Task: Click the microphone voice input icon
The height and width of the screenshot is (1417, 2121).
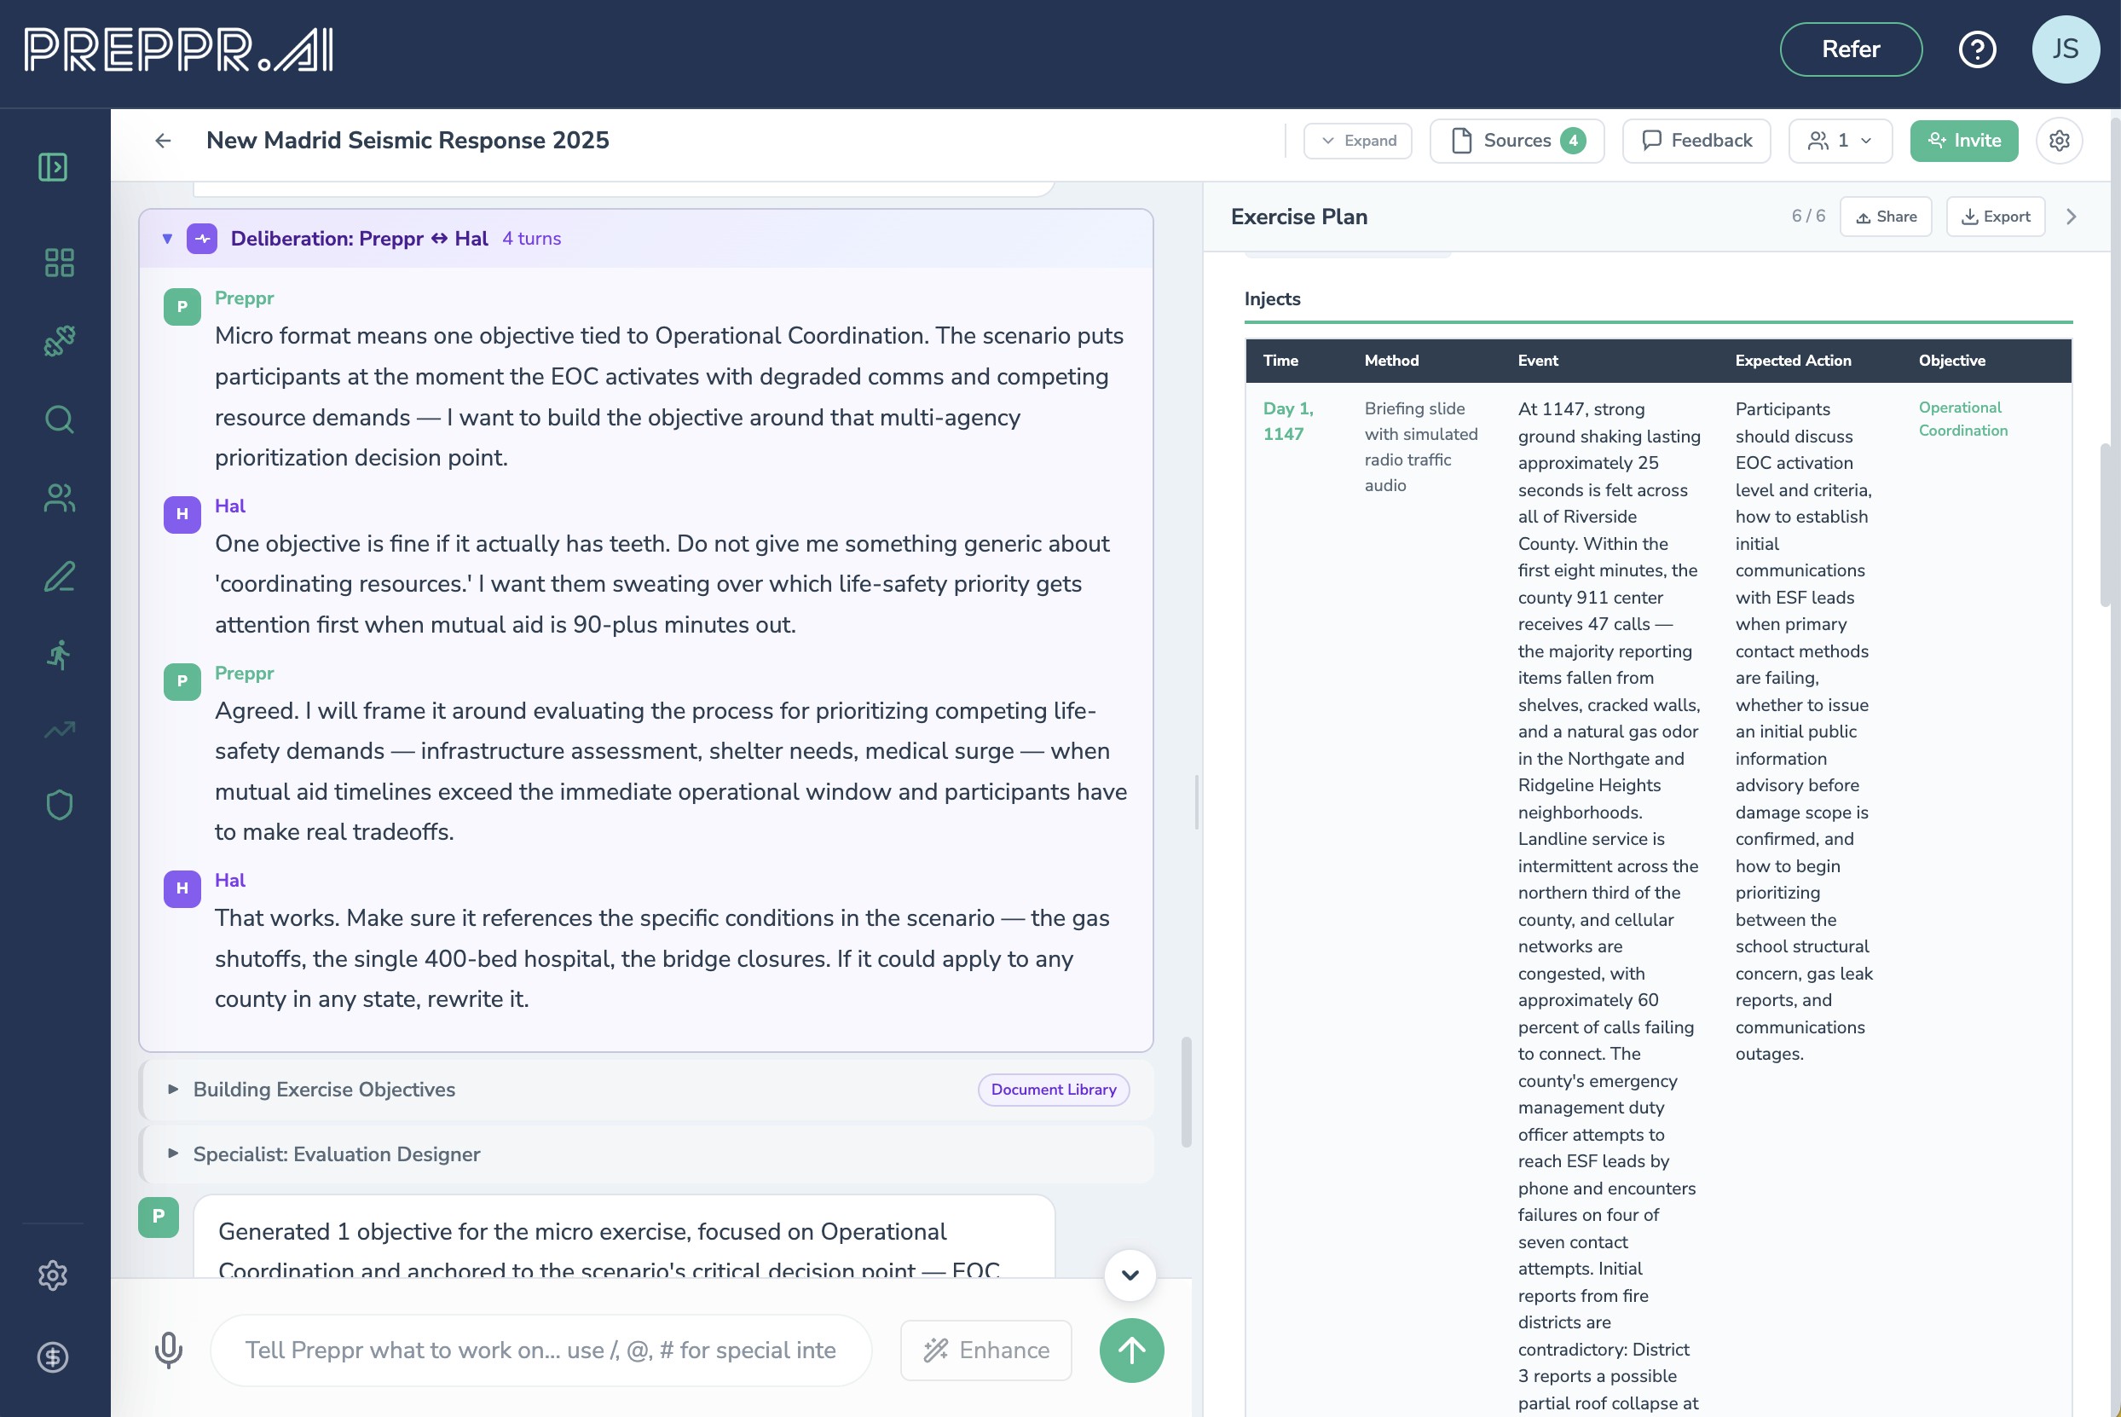Action: pyautogui.click(x=168, y=1350)
